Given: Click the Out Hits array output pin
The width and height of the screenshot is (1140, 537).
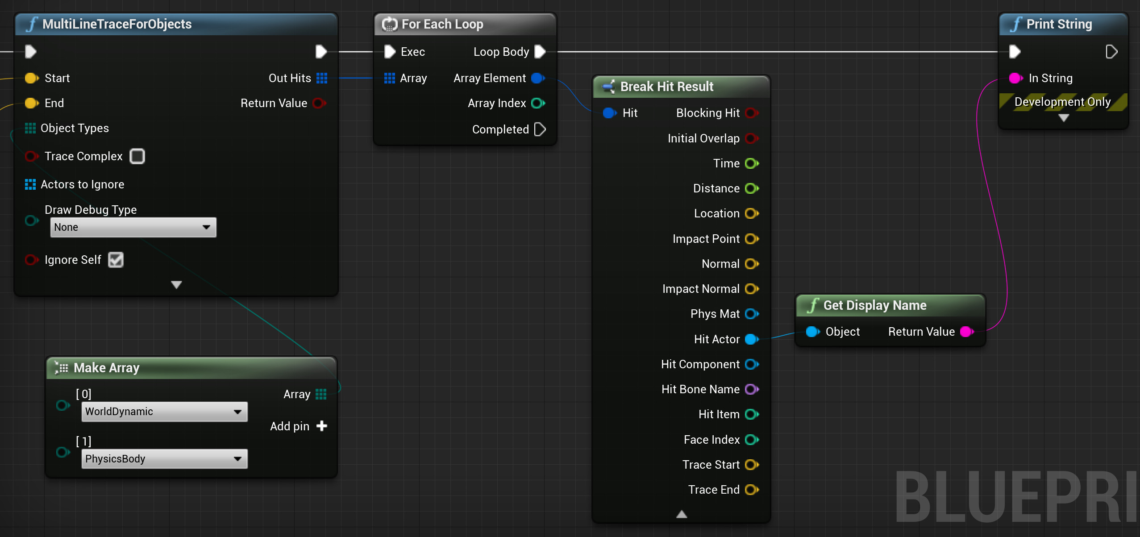Looking at the screenshot, I should pyautogui.click(x=321, y=78).
